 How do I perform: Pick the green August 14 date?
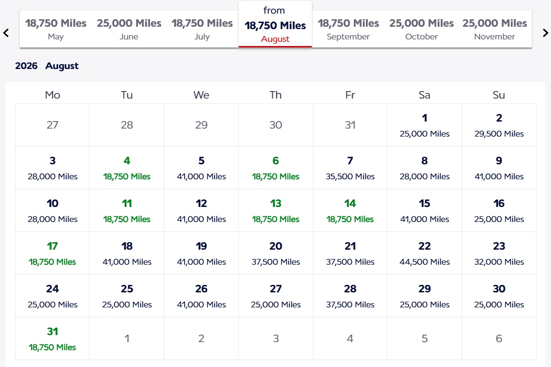point(349,211)
